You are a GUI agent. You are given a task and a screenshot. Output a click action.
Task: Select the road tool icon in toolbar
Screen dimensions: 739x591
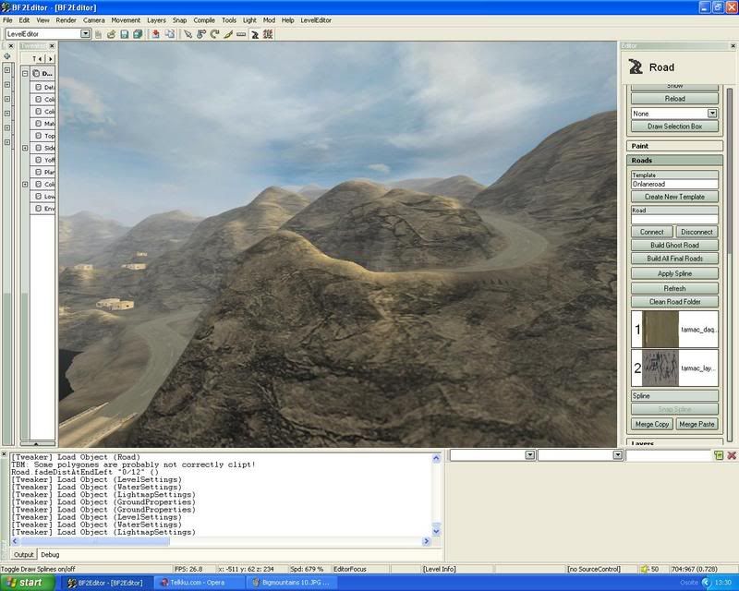click(x=255, y=34)
